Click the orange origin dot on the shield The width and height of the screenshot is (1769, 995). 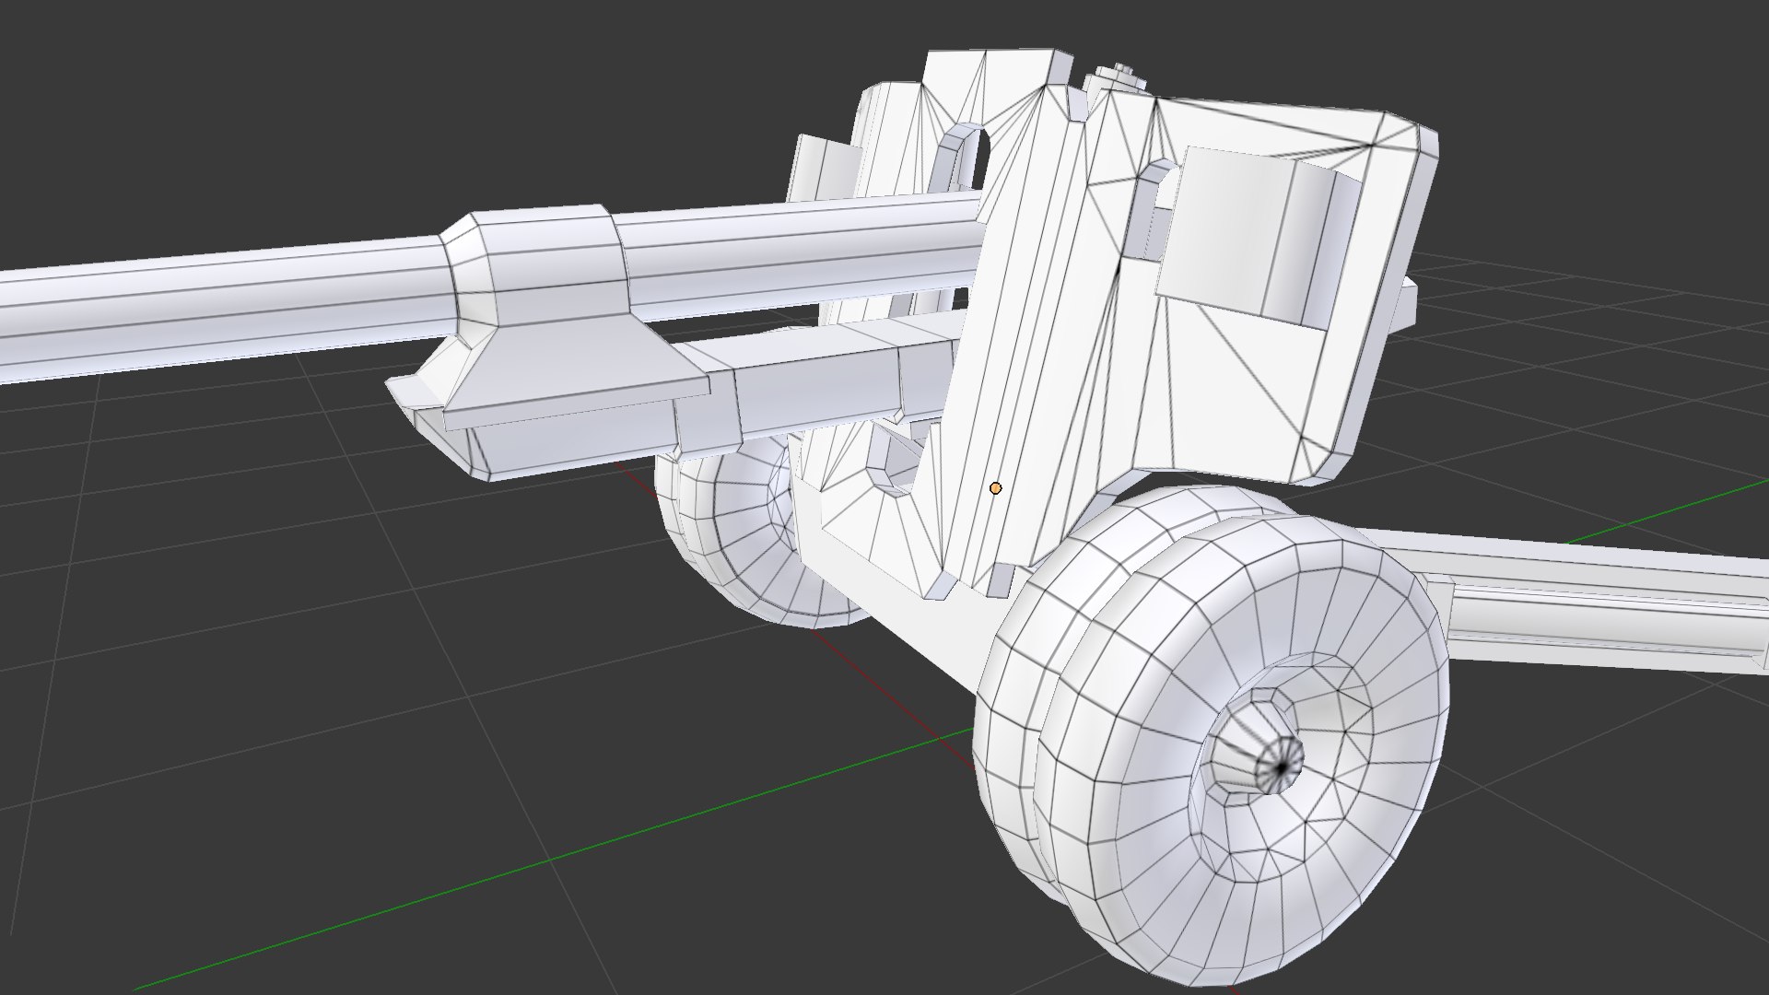pos(995,488)
